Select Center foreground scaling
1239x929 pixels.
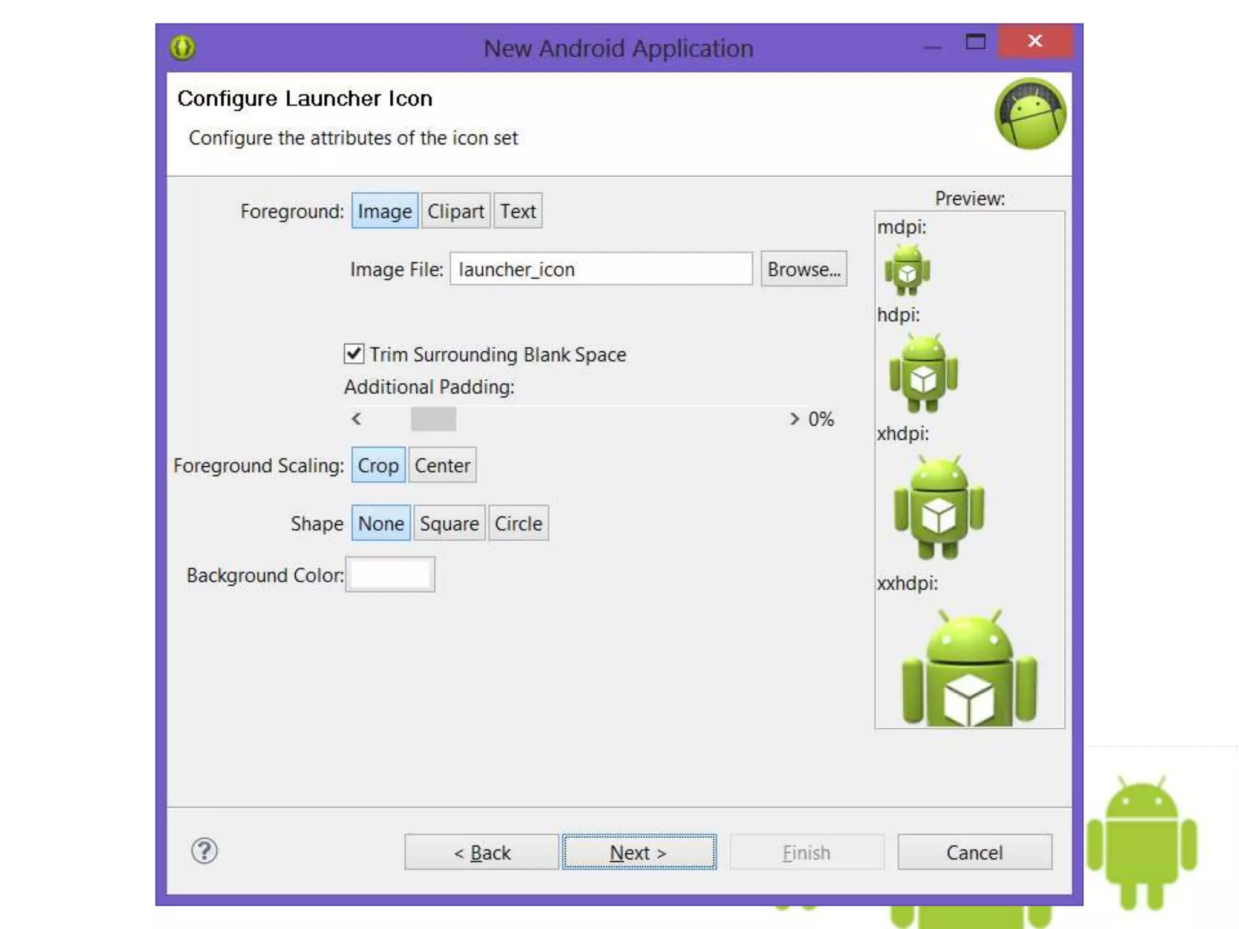[442, 465]
